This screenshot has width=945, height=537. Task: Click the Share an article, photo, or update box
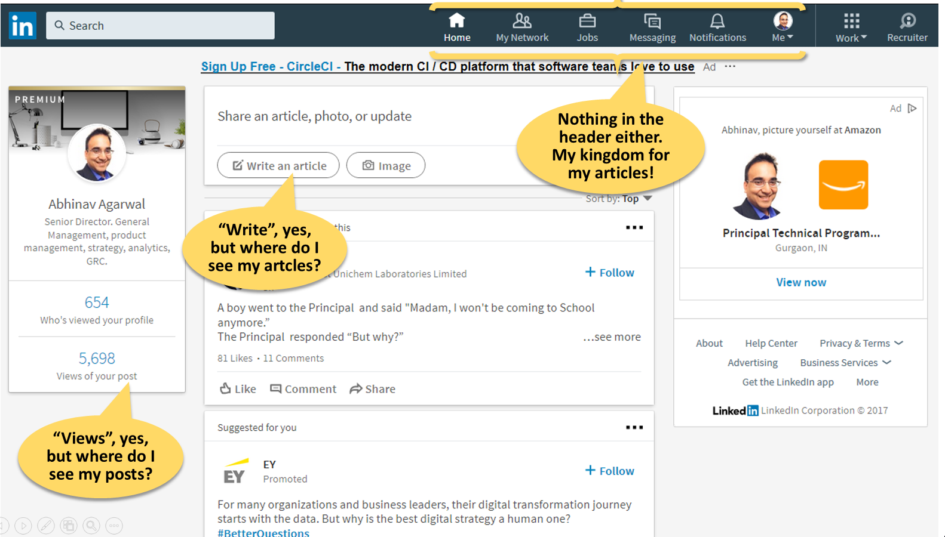(x=314, y=116)
